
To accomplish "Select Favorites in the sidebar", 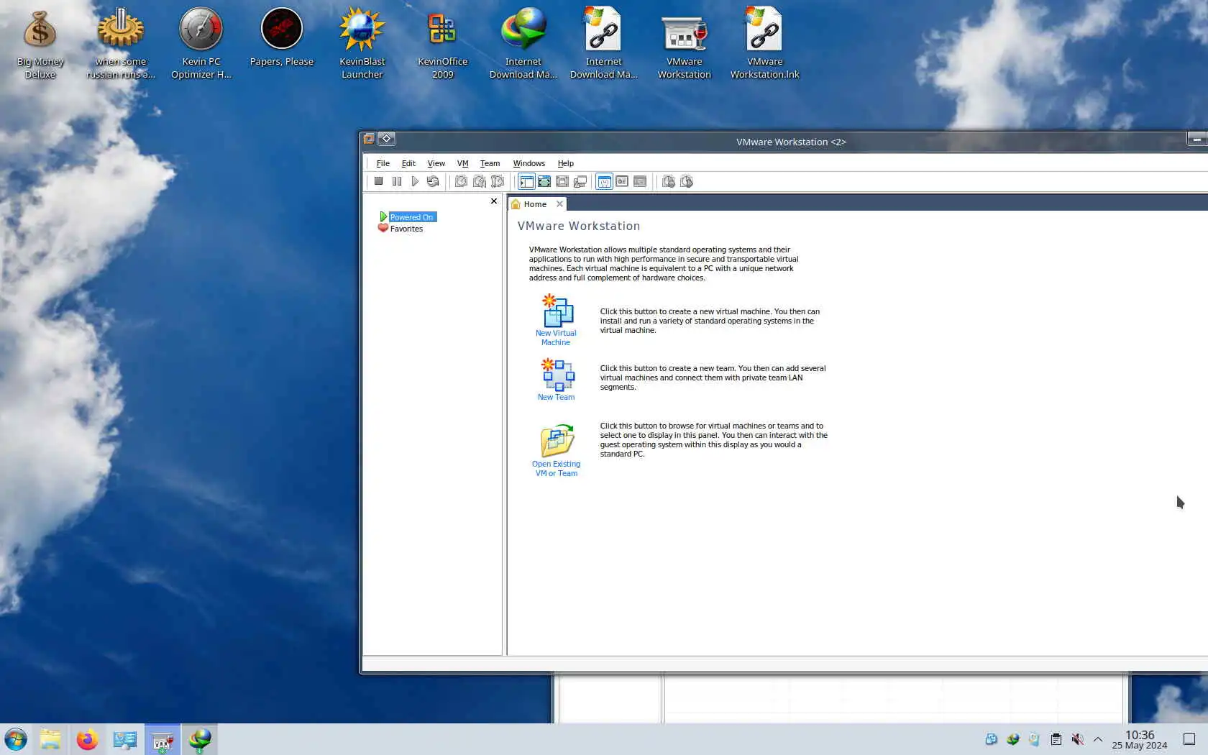I will click(x=406, y=229).
